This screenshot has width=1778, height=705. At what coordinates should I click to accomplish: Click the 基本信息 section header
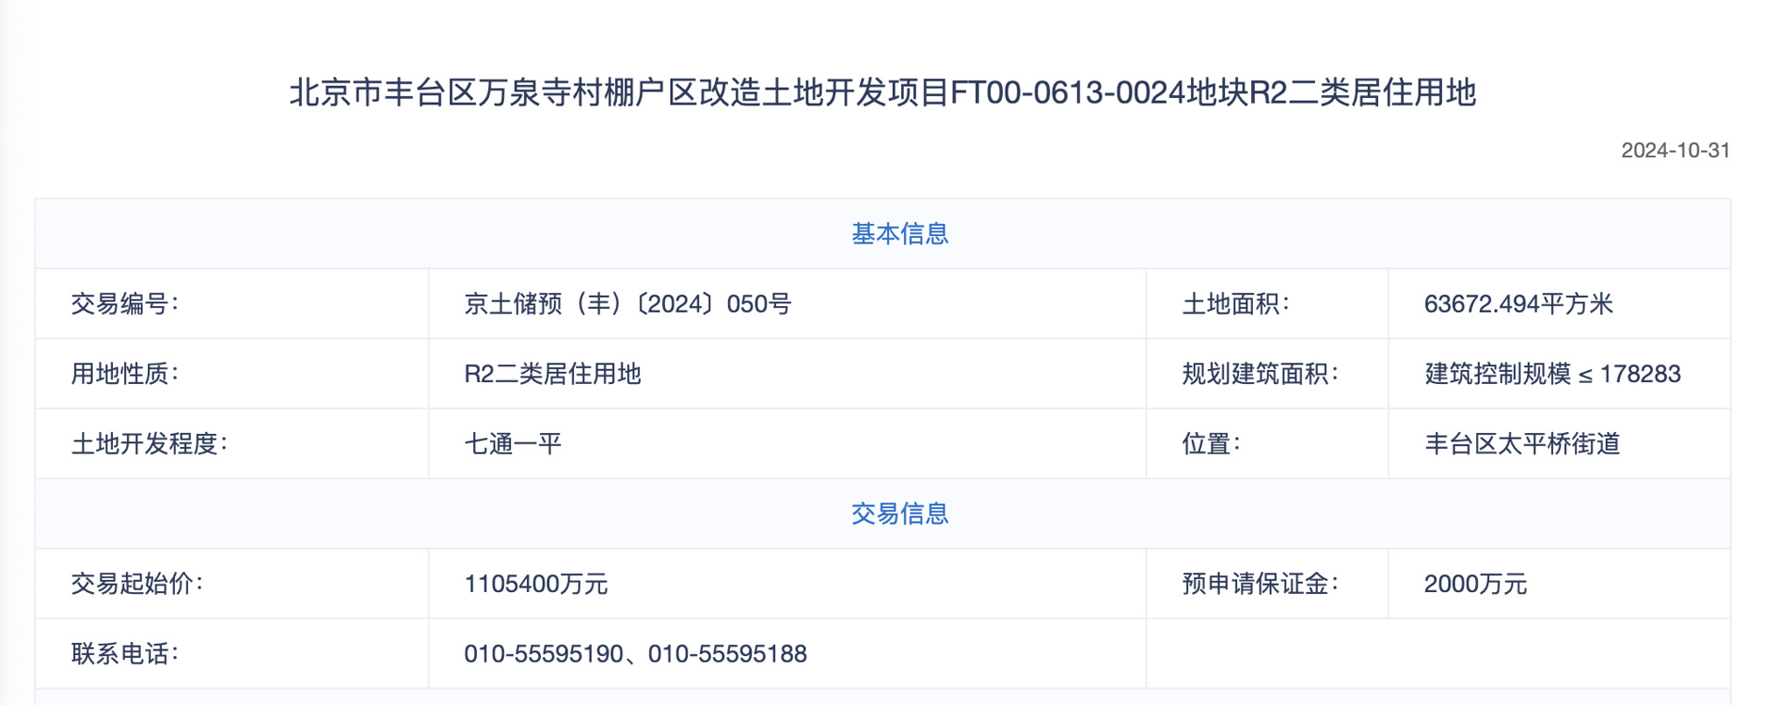pyautogui.click(x=899, y=234)
